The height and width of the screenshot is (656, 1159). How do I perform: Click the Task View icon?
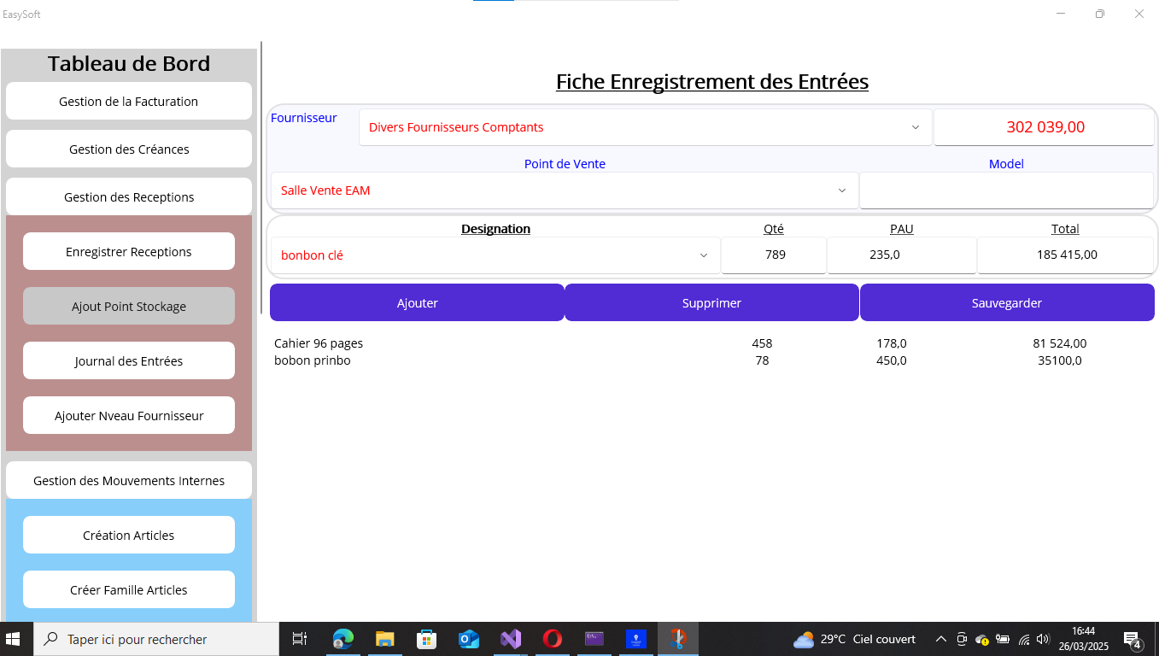[x=300, y=639]
